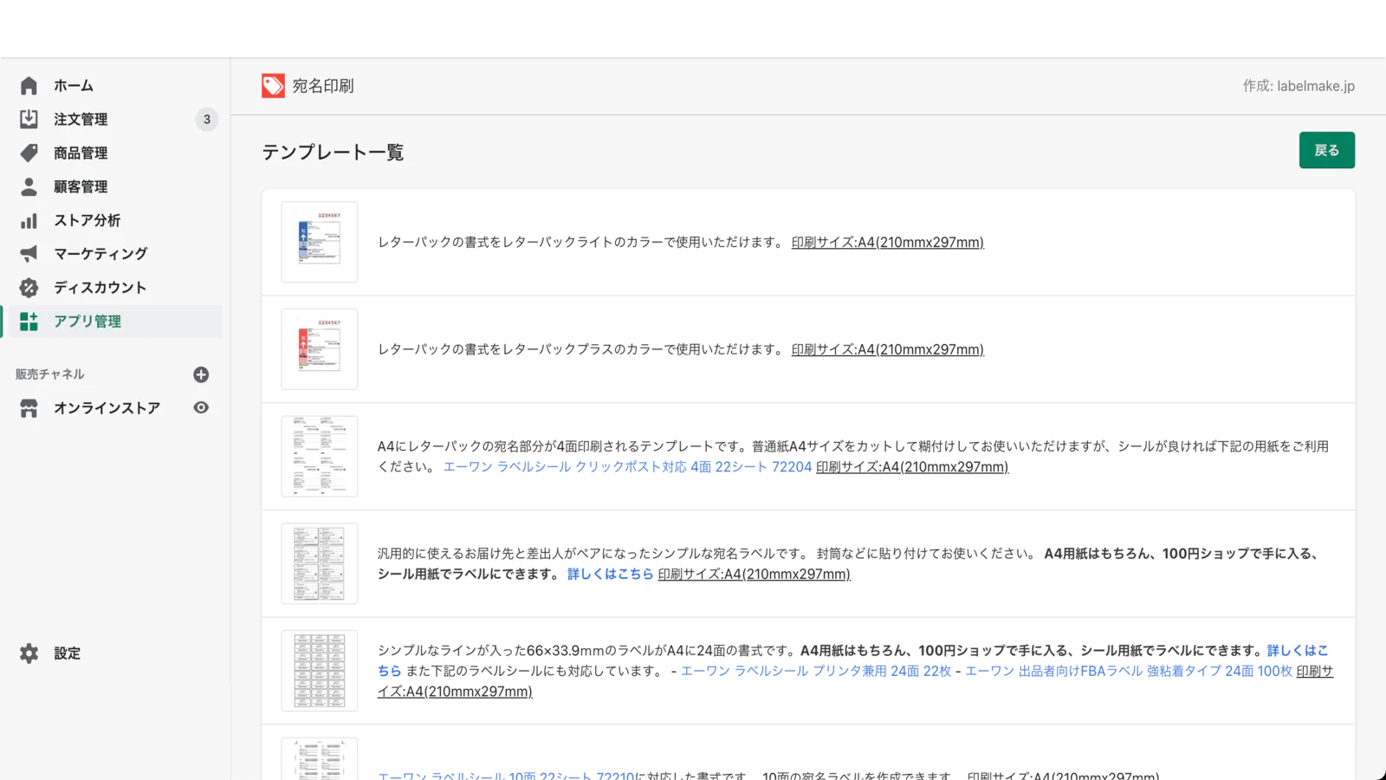Select the red Letter Pack Plus template thumbnail
The image size is (1386, 780).
[x=319, y=349]
